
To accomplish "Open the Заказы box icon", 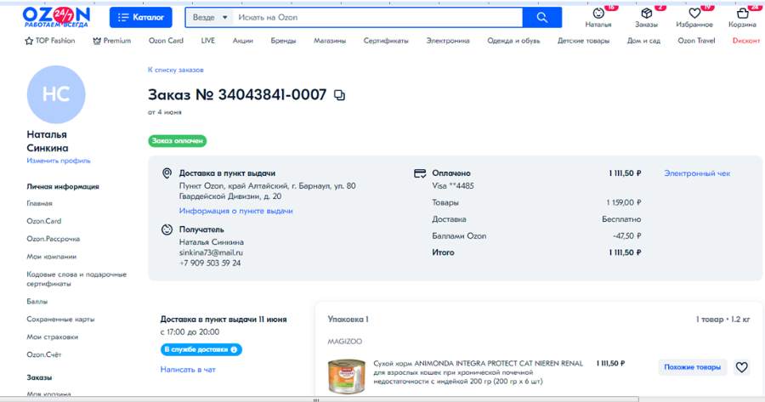I will [646, 14].
